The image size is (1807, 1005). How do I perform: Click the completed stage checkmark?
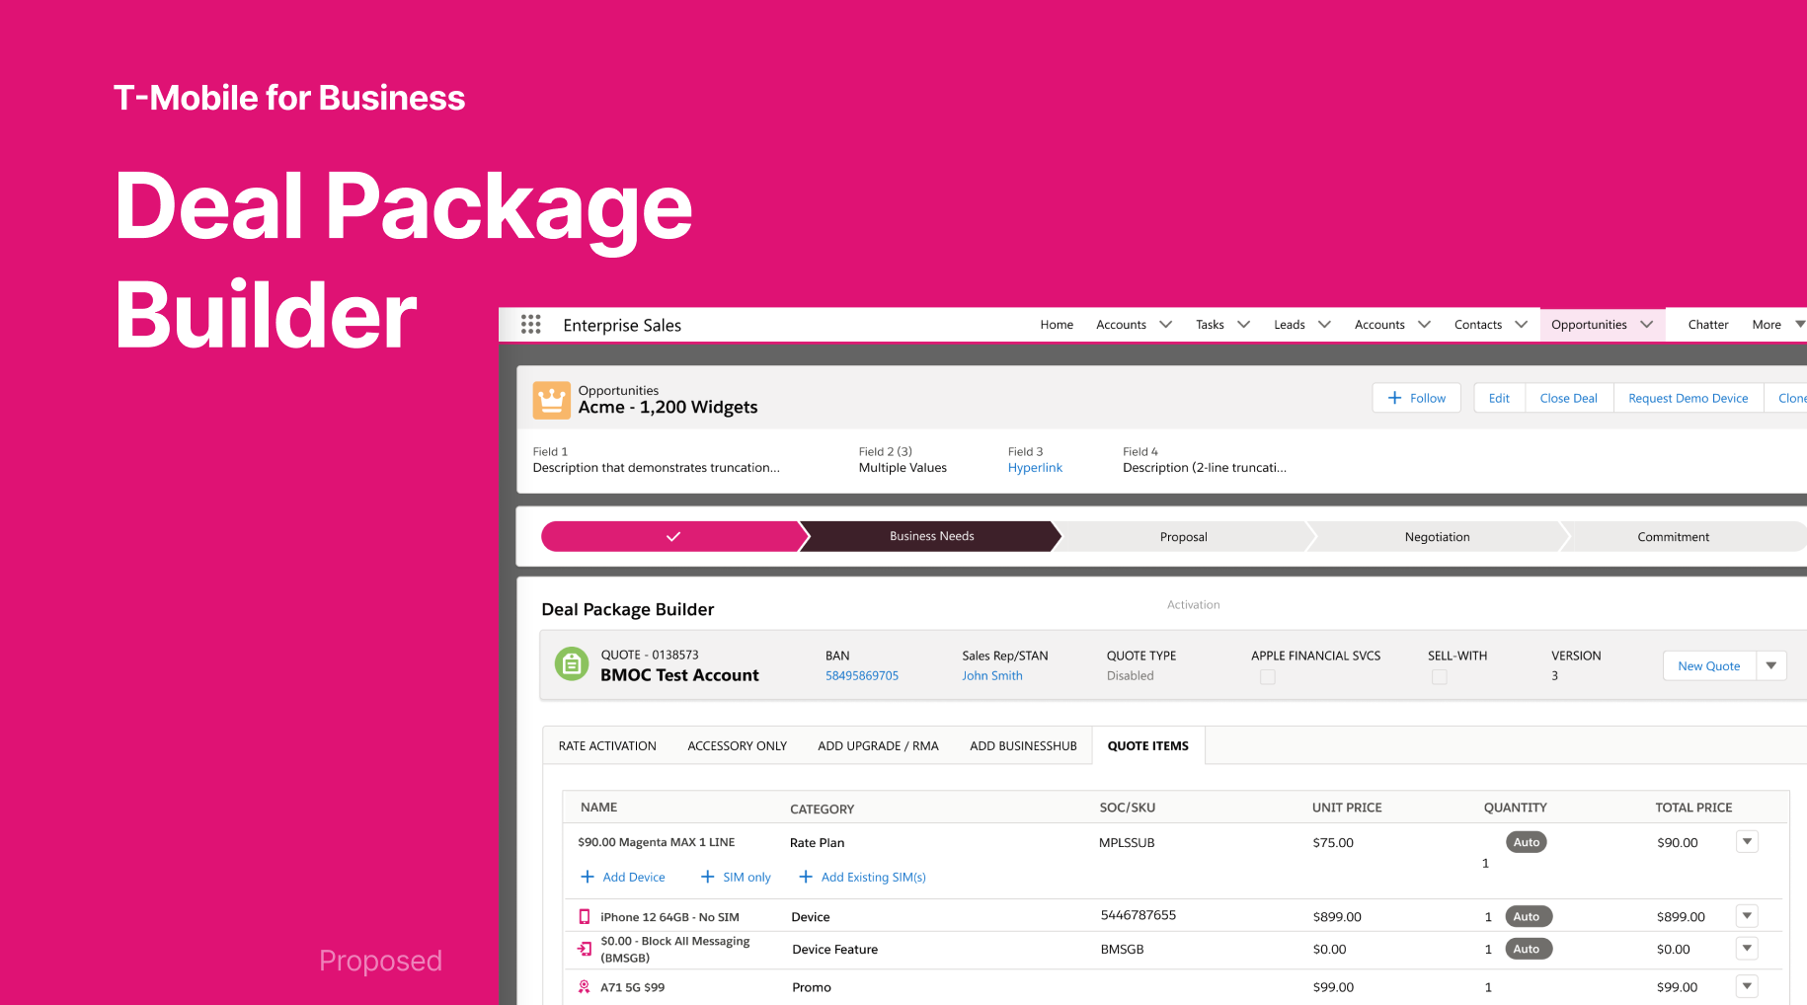(673, 536)
